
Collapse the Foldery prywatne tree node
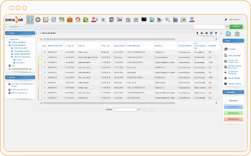(x=7, y=45)
